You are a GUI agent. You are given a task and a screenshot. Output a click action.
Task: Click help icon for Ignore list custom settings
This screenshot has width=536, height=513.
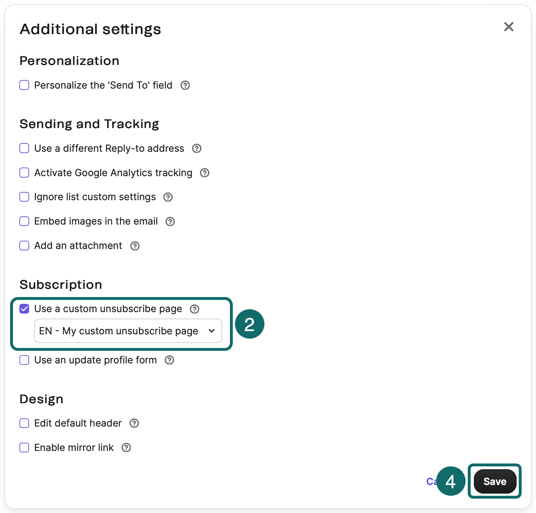click(x=168, y=197)
